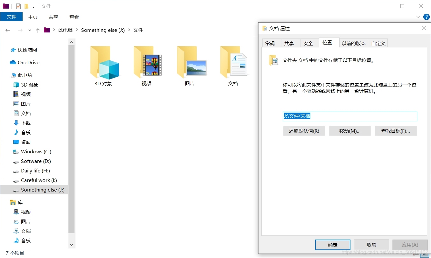Image resolution: width=431 pixels, height=258 pixels.
Task: Switch to 以前的版本 tab
Action: coord(353,43)
